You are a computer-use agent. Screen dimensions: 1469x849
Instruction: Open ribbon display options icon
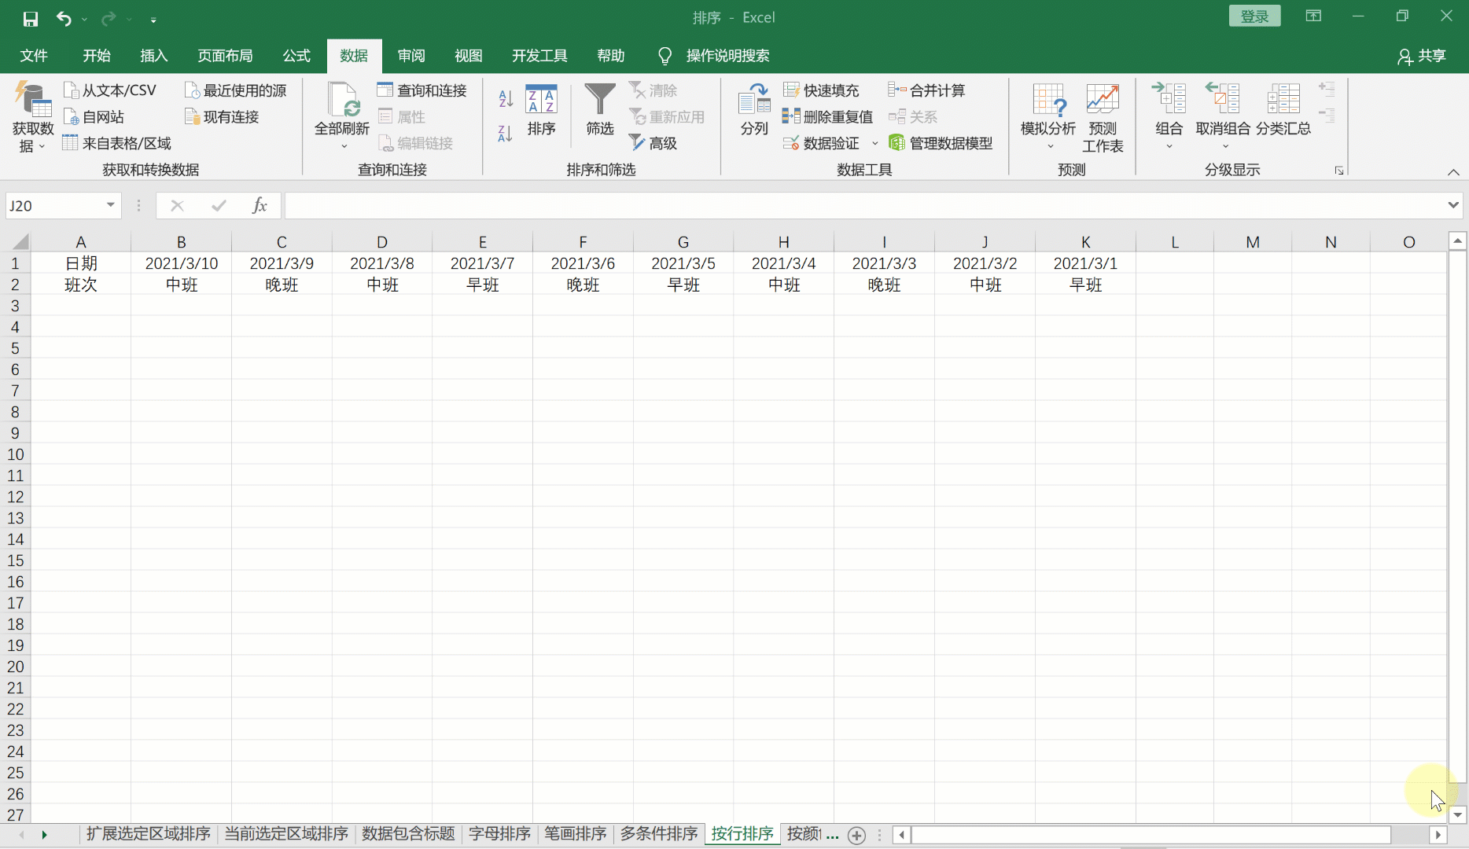(1313, 16)
